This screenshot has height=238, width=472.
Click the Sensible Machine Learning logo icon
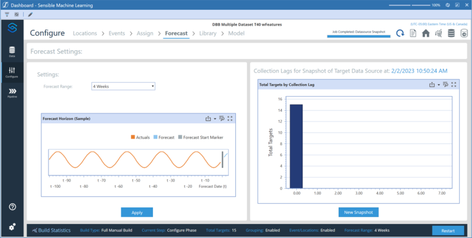[12, 28]
